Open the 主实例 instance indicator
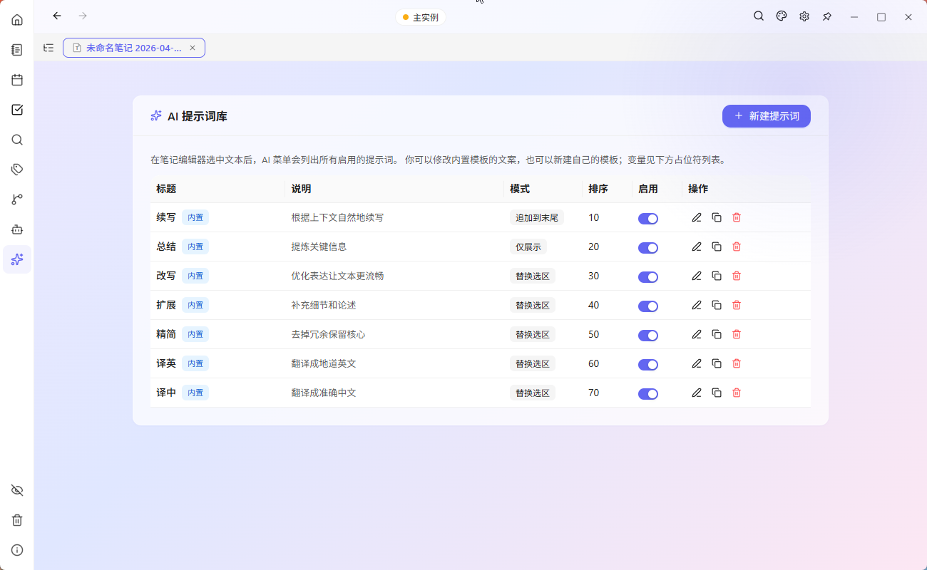 [x=420, y=16]
